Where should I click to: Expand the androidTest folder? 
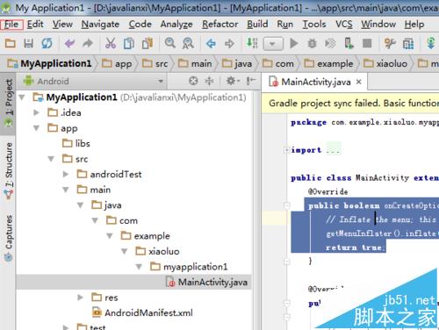click(x=66, y=174)
